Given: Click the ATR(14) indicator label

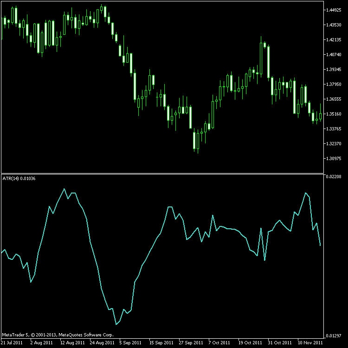Looking at the screenshot, I should pyautogui.click(x=19, y=179).
